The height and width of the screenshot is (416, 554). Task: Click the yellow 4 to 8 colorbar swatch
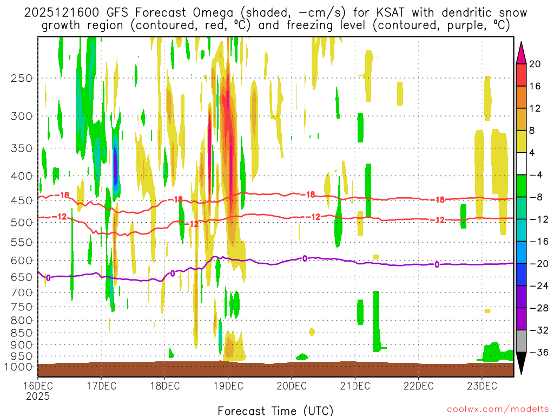[x=521, y=141]
